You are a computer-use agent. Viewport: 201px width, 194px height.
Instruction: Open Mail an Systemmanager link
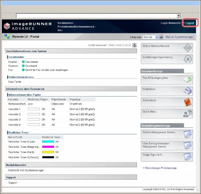[x=179, y=37]
